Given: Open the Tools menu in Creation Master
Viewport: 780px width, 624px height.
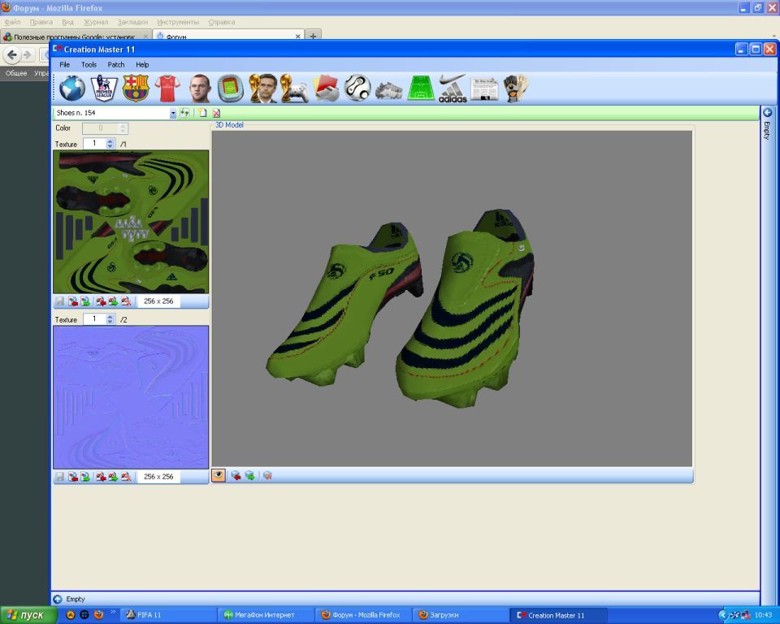Looking at the screenshot, I should pos(89,65).
